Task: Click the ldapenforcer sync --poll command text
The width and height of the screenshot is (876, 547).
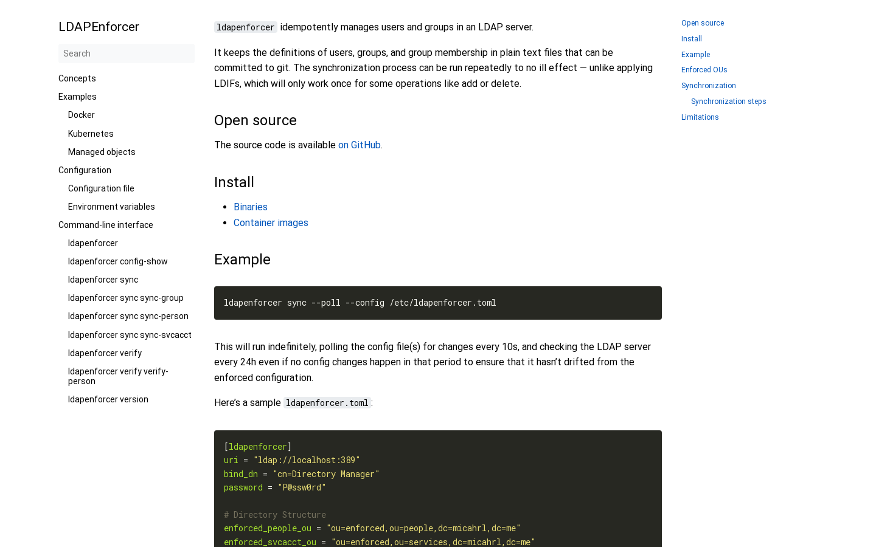Action: click(360, 303)
